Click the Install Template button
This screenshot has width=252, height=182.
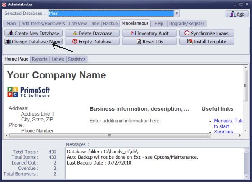tap(207, 42)
